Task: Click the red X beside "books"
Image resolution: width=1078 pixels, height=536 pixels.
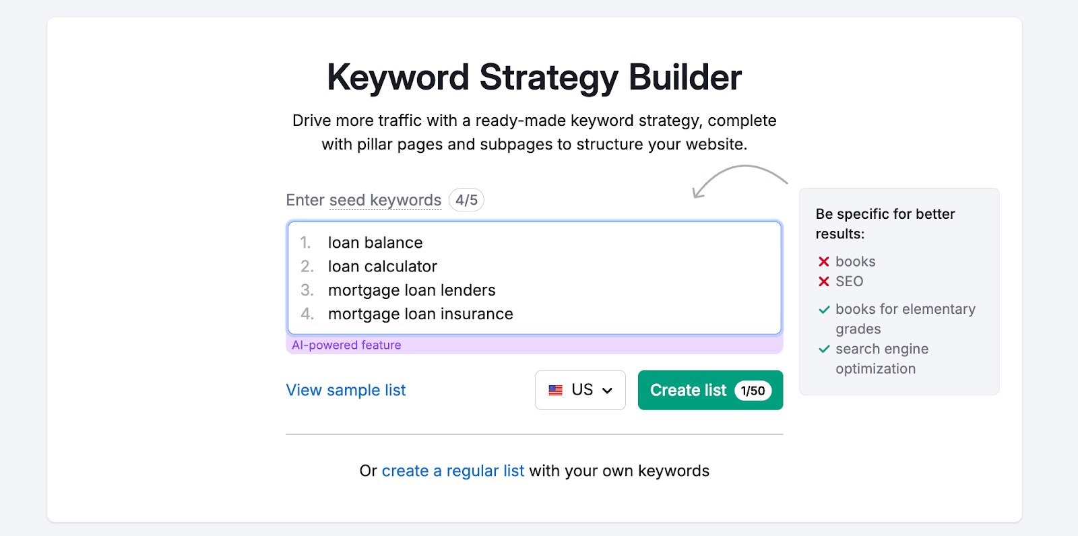Action: 823,261
